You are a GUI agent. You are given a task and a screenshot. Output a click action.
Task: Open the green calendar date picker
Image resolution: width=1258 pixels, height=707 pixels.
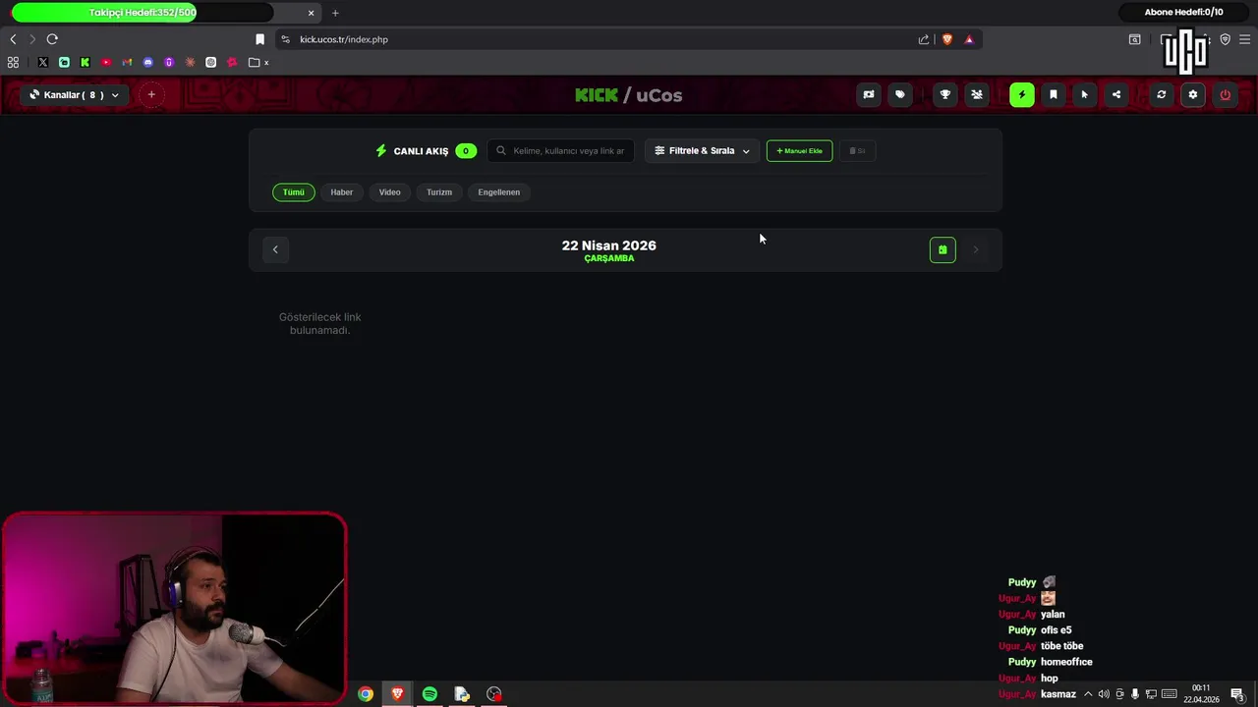click(943, 249)
